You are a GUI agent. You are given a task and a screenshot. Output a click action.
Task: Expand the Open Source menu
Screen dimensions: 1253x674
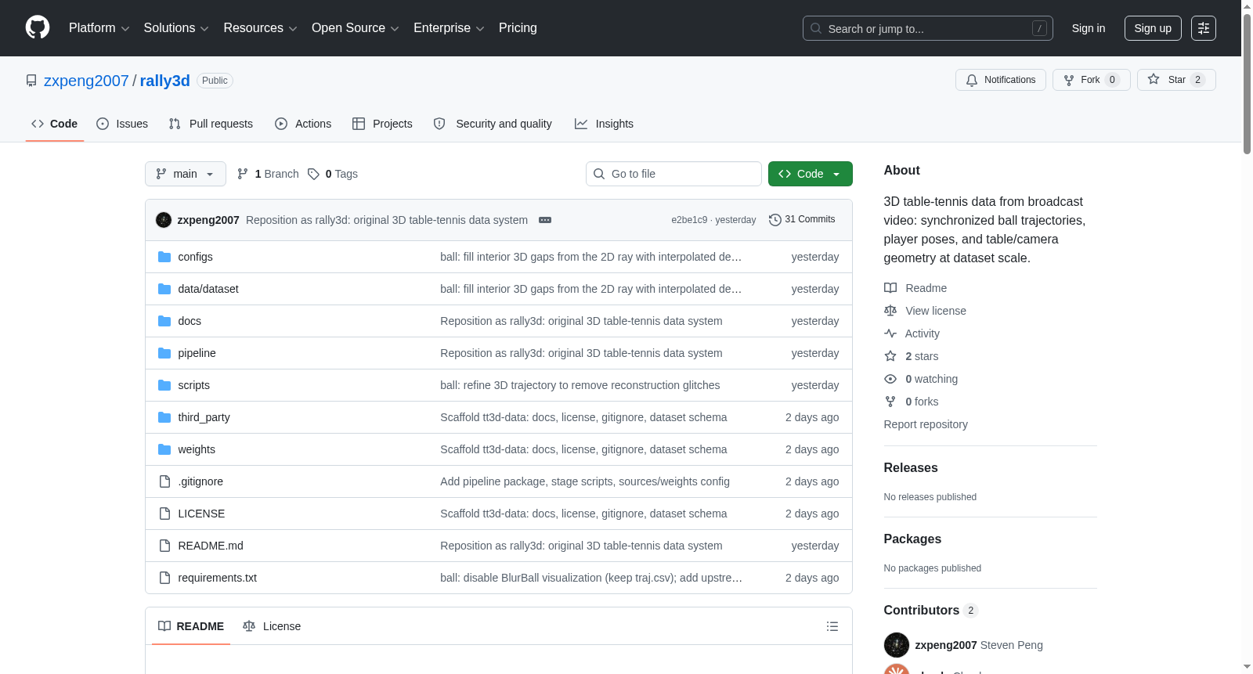click(356, 28)
